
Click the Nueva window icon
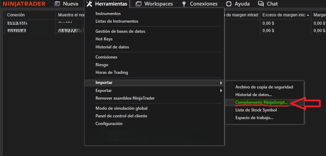[57, 4]
